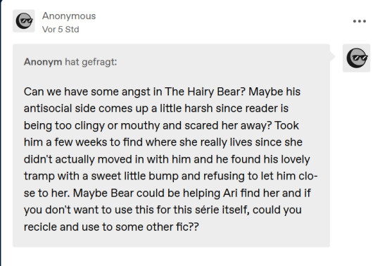Click 'The Hairy Bear' in the ask text
This screenshot has width=380, height=266.
coord(205,91)
